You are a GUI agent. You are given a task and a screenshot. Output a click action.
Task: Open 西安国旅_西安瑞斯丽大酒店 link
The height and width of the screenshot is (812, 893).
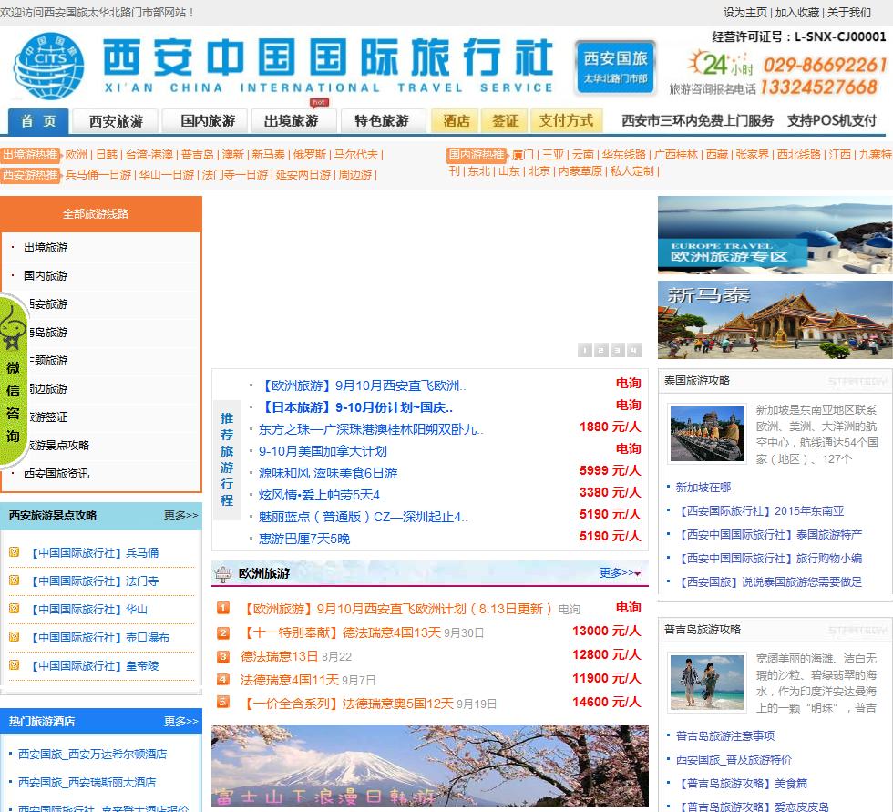point(87,783)
